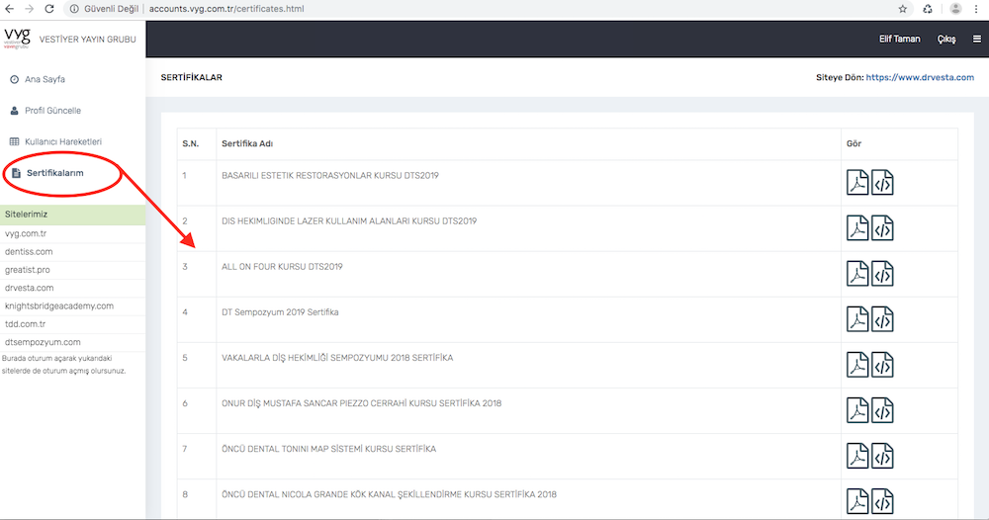Image resolution: width=989 pixels, height=520 pixels.
Task: Log out using Çıkış
Action: 946,40
